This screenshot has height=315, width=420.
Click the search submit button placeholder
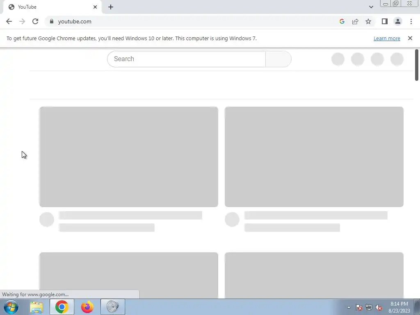pos(278,59)
